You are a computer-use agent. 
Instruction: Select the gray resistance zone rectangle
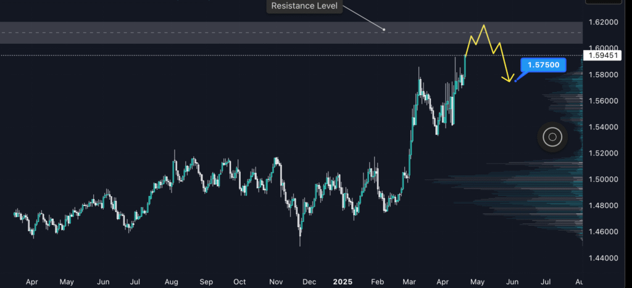point(291,33)
